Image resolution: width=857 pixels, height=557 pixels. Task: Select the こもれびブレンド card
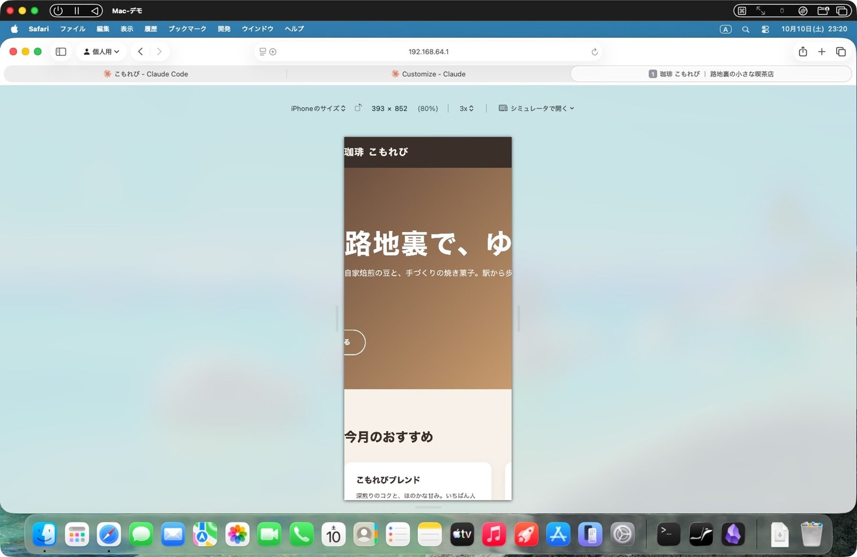click(418, 481)
